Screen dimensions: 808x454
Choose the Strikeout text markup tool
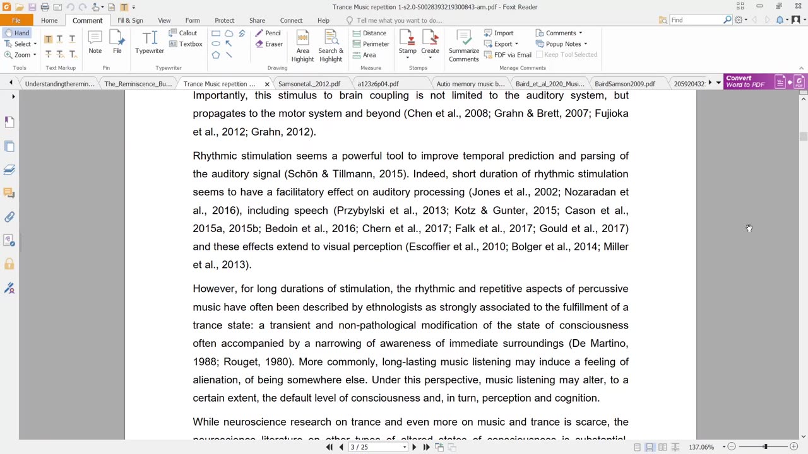[48, 54]
